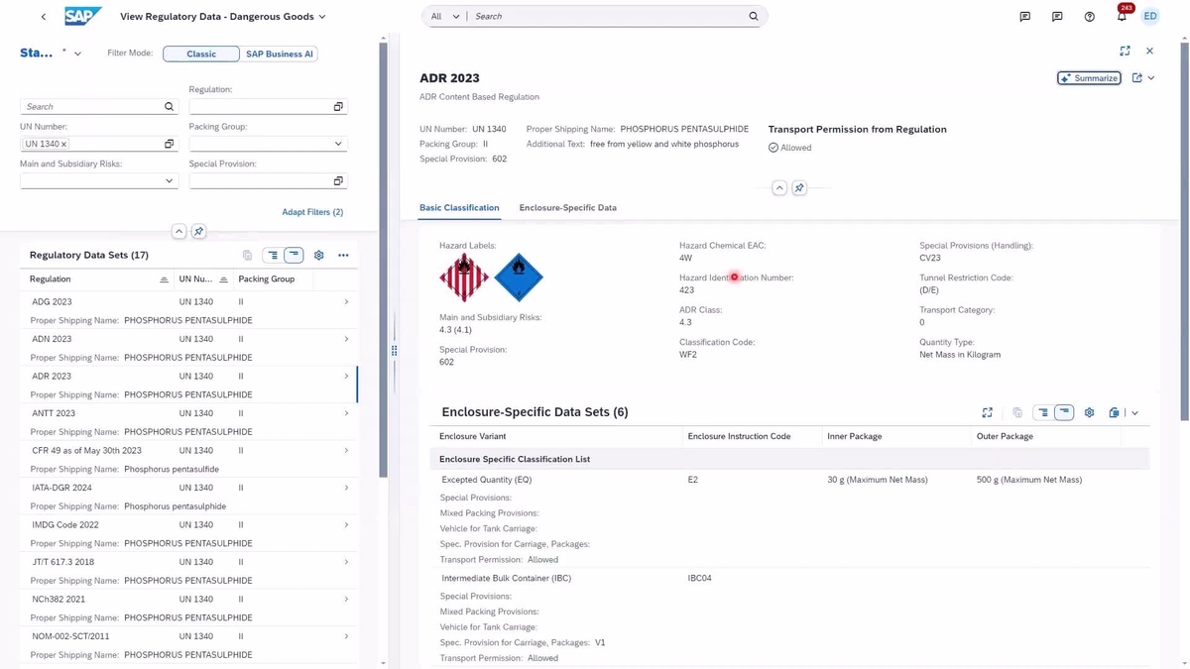Select Classic filter mode
The image size is (1190, 669).
tap(200, 54)
